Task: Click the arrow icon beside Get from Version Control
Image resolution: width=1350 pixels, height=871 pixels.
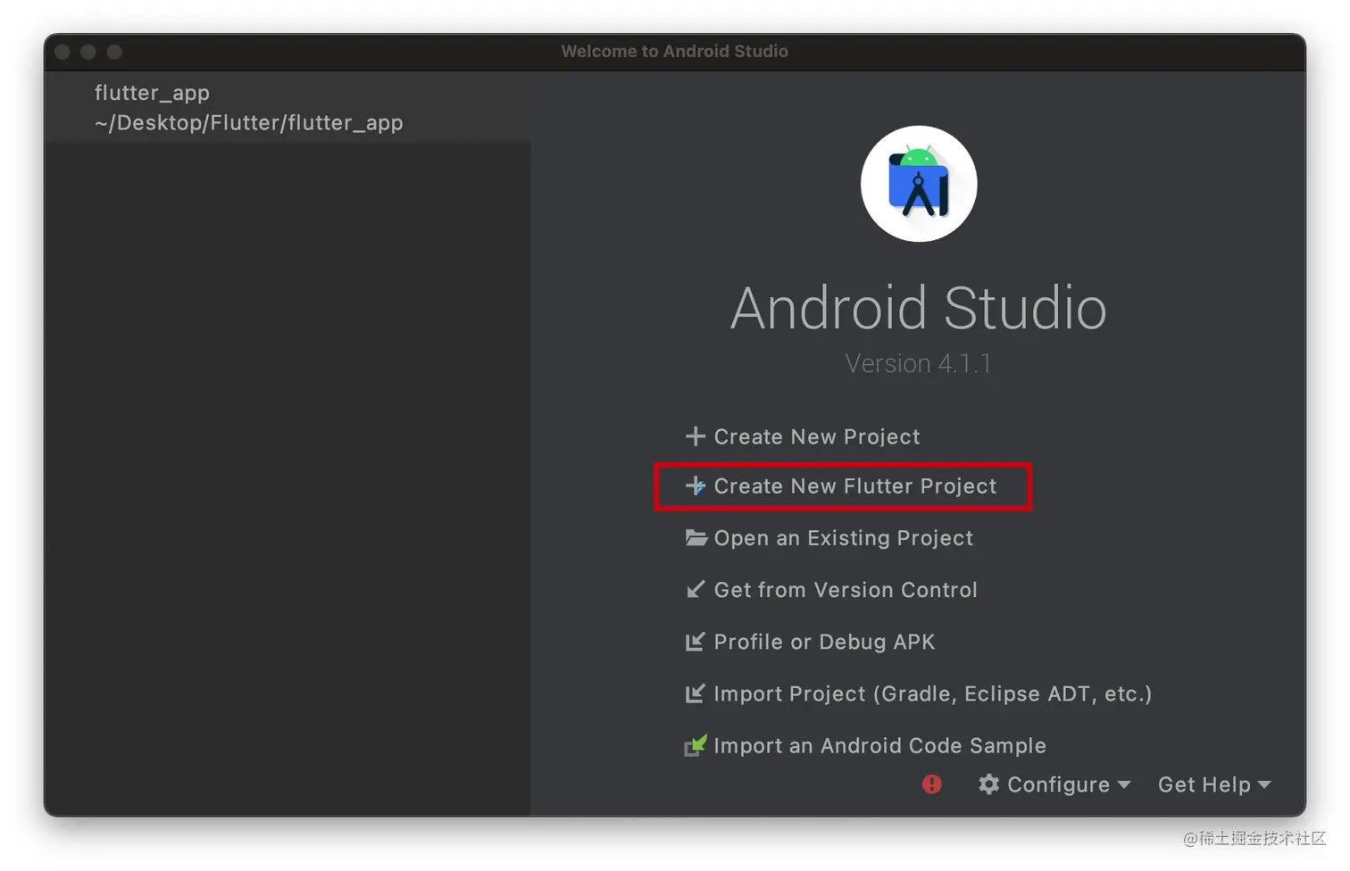Action: pyautogui.click(x=695, y=590)
